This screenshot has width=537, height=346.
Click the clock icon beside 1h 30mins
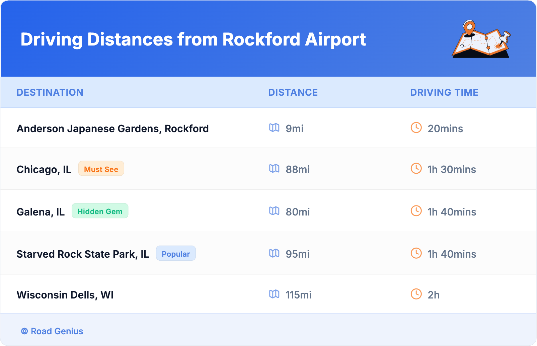[416, 169]
